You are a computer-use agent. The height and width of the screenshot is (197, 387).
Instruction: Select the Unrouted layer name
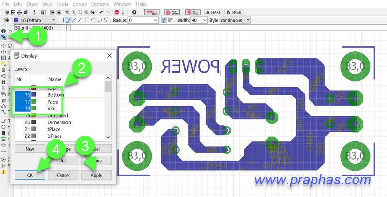click(58, 115)
